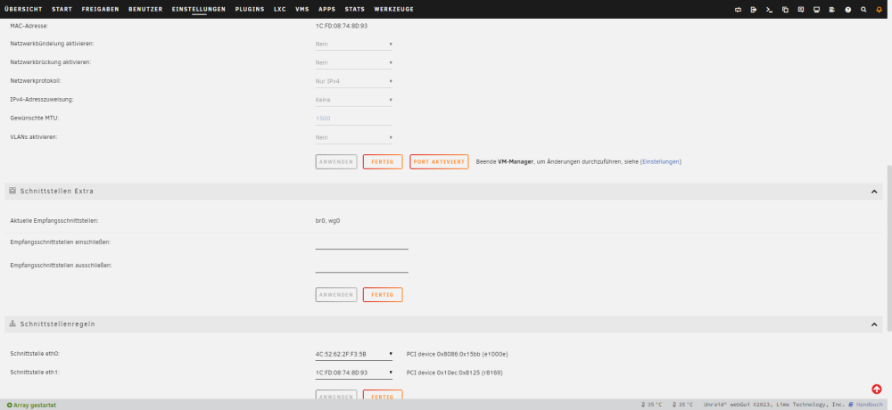Open the Stats menu item

[x=355, y=9]
